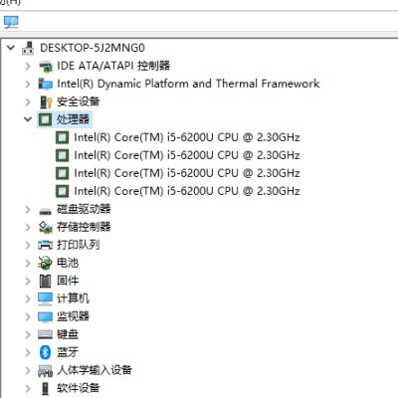Click the third i5-6200U processor icon

pyautogui.click(x=62, y=173)
